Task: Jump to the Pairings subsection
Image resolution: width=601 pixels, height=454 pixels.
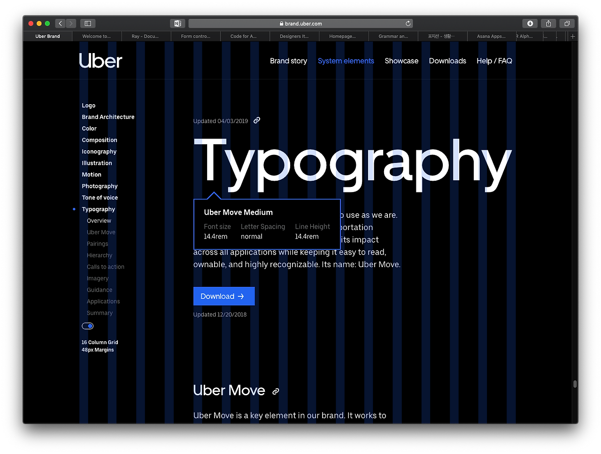Action: pos(98,244)
